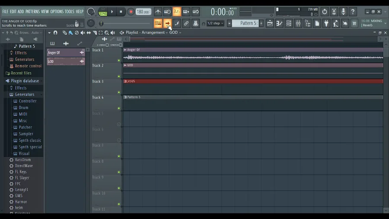Select the mute tool in playlist toolbar
This screenshot has width=389, height=219.
[83, 32]
